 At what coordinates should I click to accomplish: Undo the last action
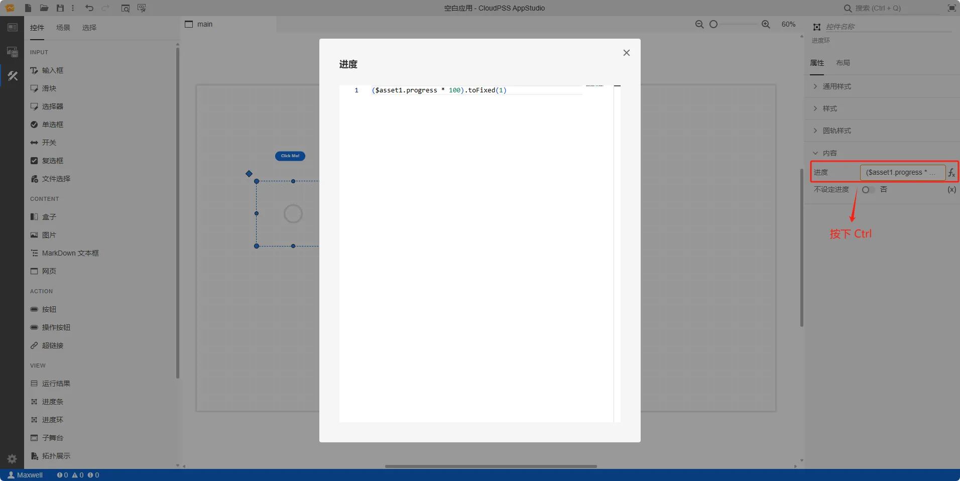click(x=89, y=8)
